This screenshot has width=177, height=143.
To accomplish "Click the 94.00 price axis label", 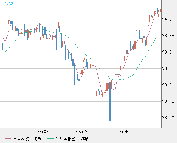I will [x=168, y=19].
